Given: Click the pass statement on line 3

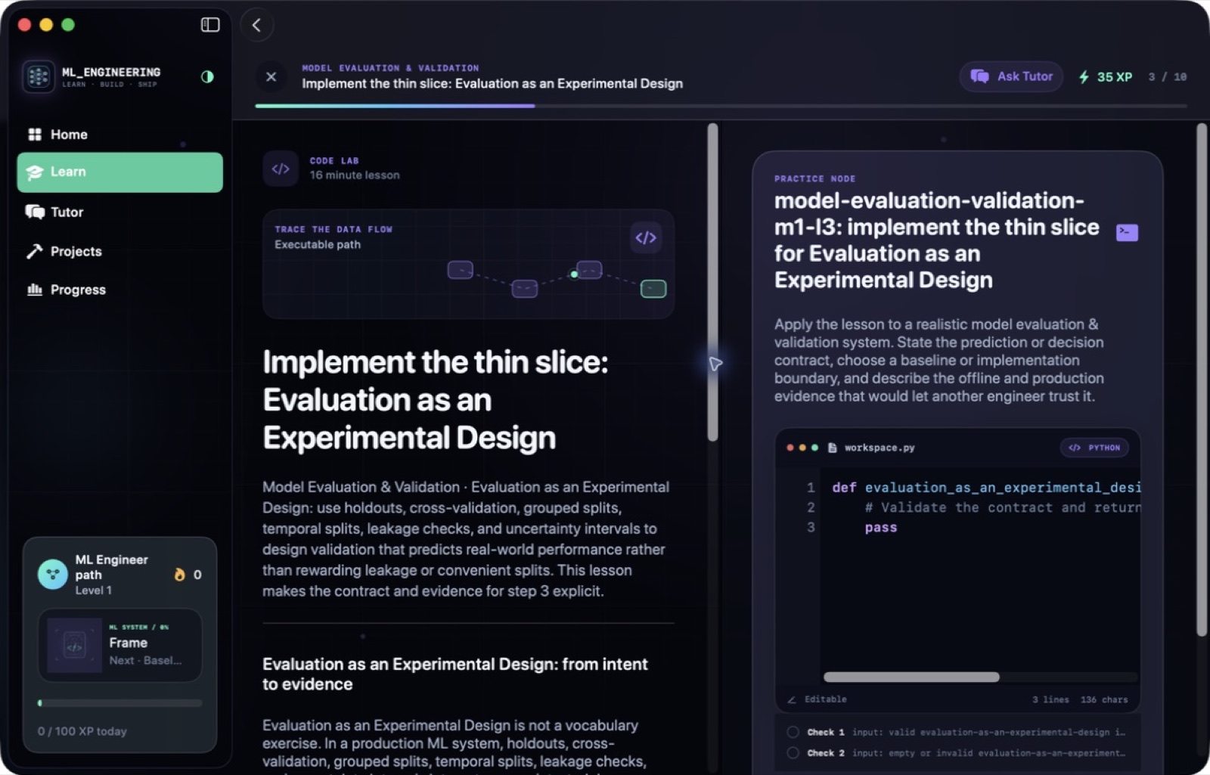Looking at the screenshot, I should click(x=881, y=528).
